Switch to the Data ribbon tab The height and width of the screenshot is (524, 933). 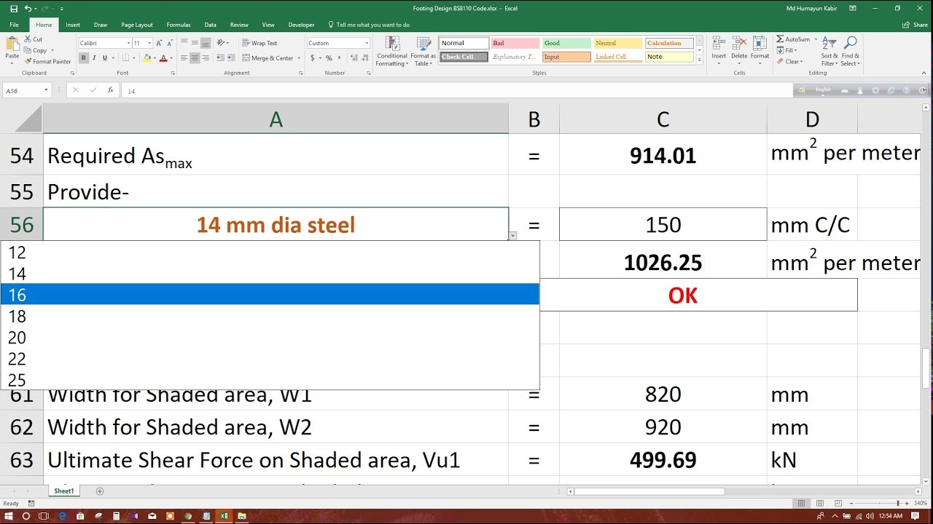210,25
